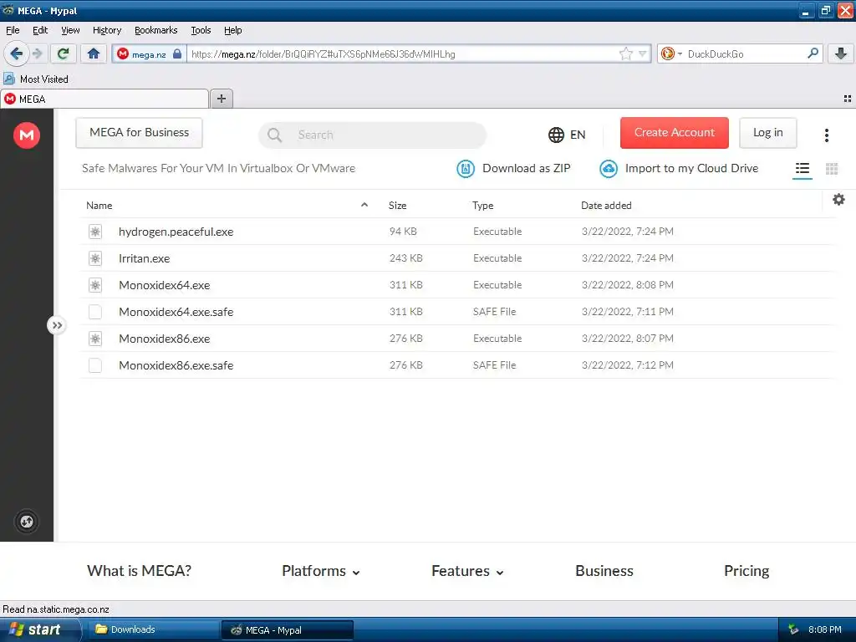Select the Monoxidex64.exe file name
The height and width of the screenshot is (642, 856).
coord(165,285)
